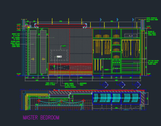
Task: Click the marble skirting annotation below the elevation
Action: (70, 85)
